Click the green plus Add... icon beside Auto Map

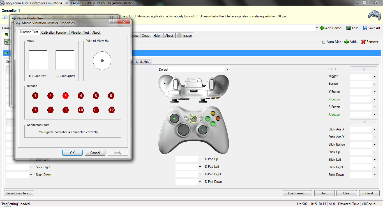click(347, 42)
